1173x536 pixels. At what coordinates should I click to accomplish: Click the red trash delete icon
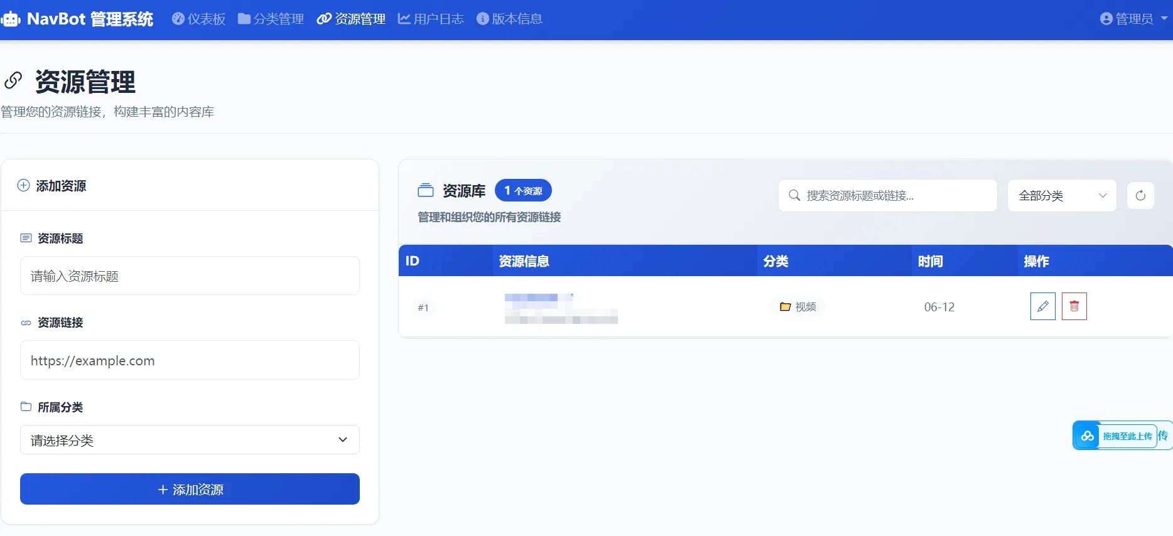[1074, 306]
